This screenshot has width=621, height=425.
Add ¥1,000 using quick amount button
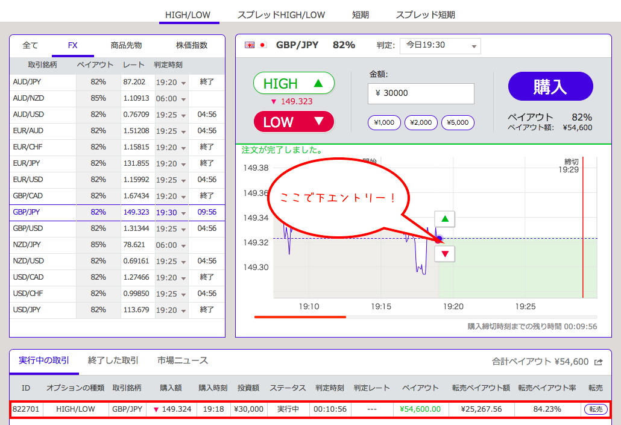(384, 122)
